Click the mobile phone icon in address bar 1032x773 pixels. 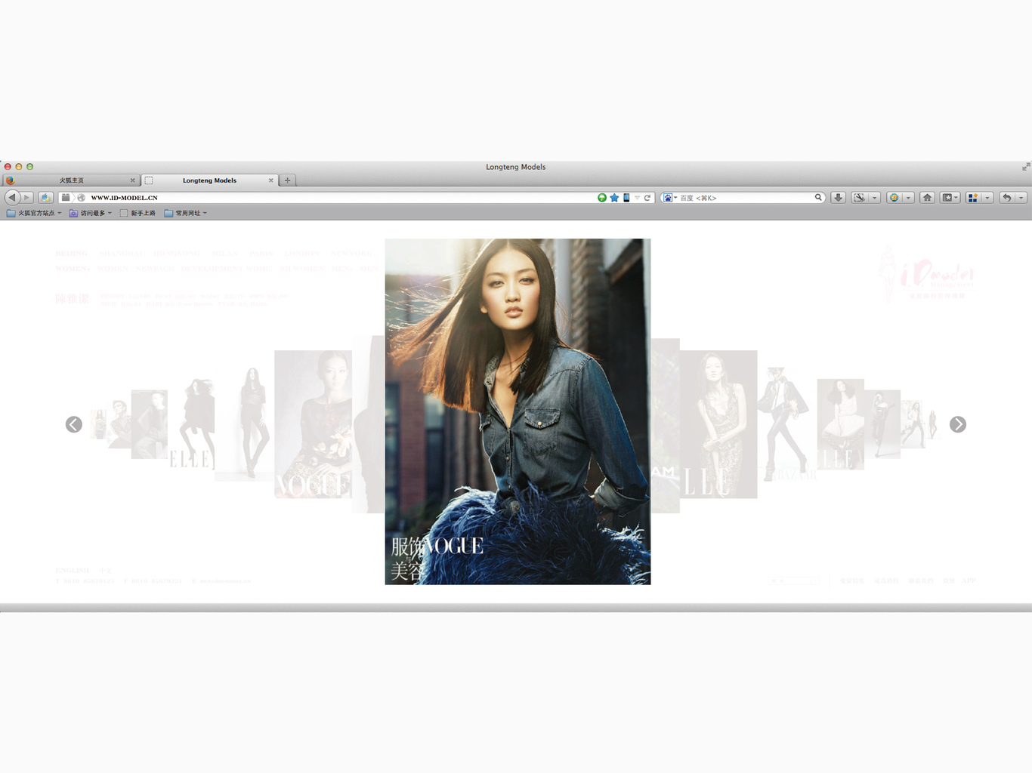tap(626, 198)
